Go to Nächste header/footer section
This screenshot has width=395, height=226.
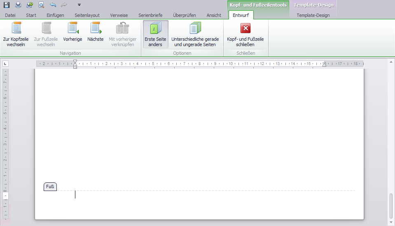click(x=96, y=32)
